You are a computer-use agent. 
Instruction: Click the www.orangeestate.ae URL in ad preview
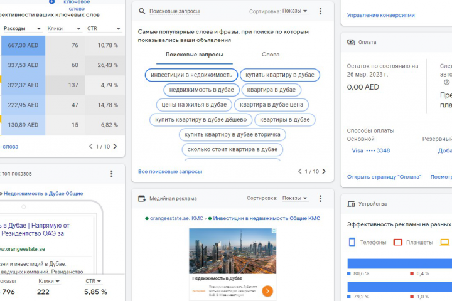coord(23,249)
